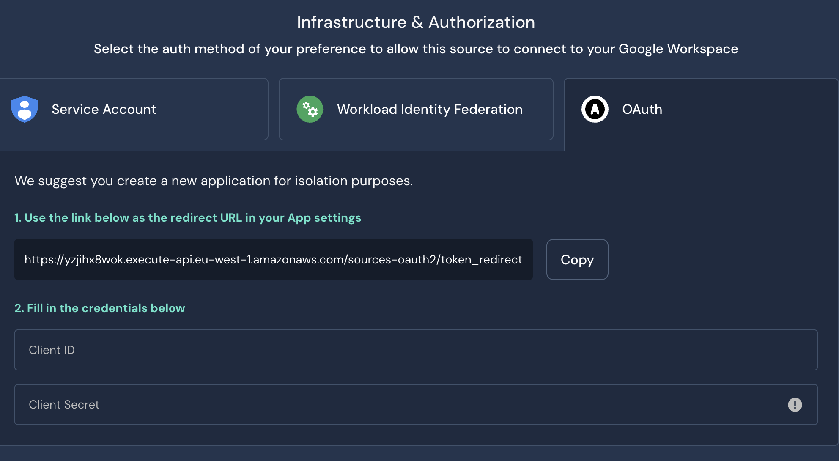The height and width of the screenshot is (461, 839).
Task: Click the 'Fill in the credentials below' heading
Action: point(100,308)
